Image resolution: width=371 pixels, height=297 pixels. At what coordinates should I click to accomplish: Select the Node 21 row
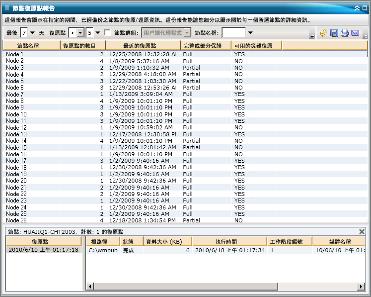(x=185, y=188)
